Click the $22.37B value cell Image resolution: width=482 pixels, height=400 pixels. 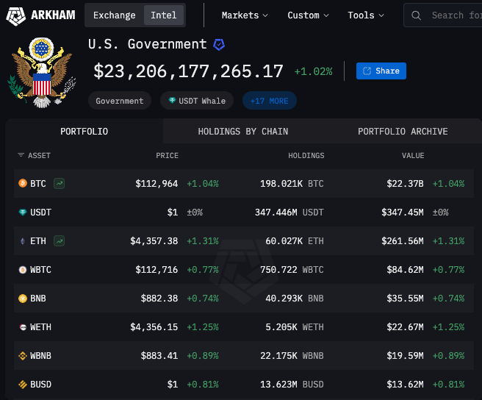[x=405, y=184]
